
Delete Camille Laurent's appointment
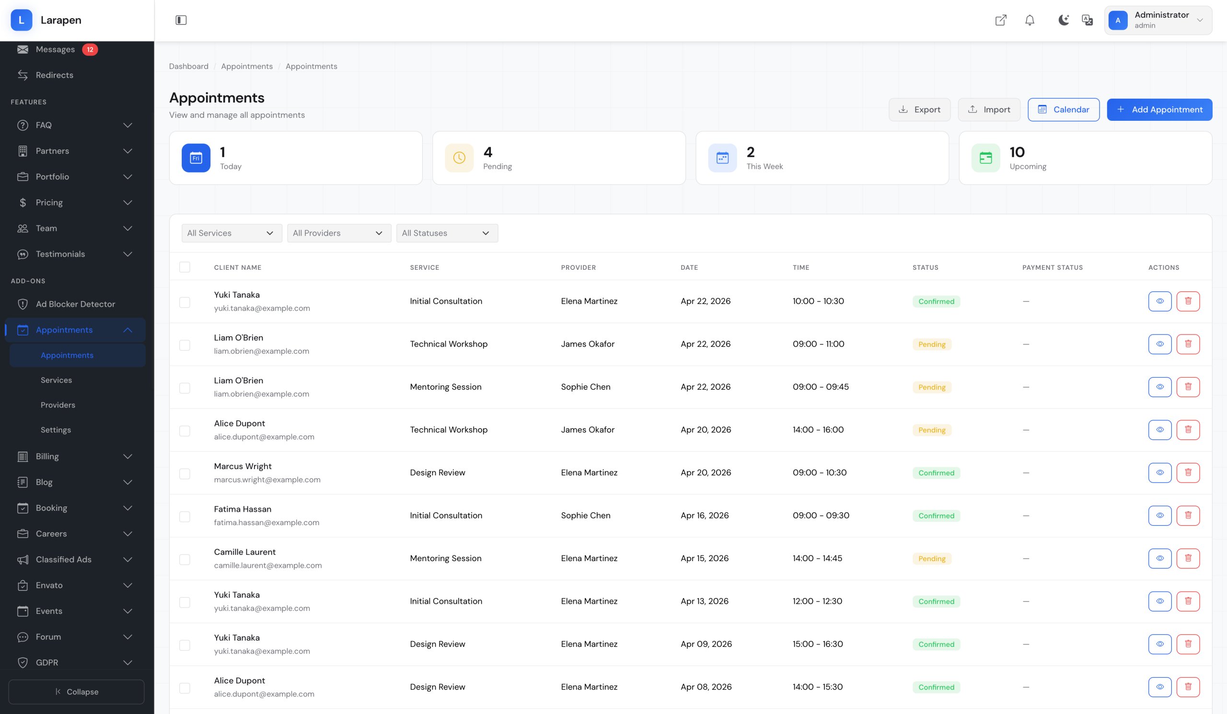click(1188, 558)
